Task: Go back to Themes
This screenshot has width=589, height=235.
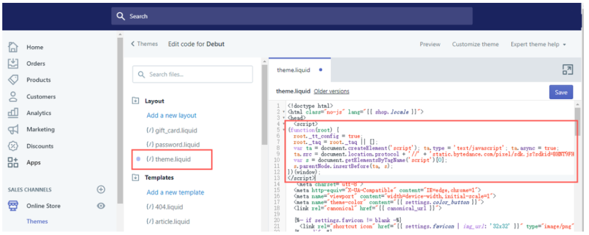Action: click(144, 44)
